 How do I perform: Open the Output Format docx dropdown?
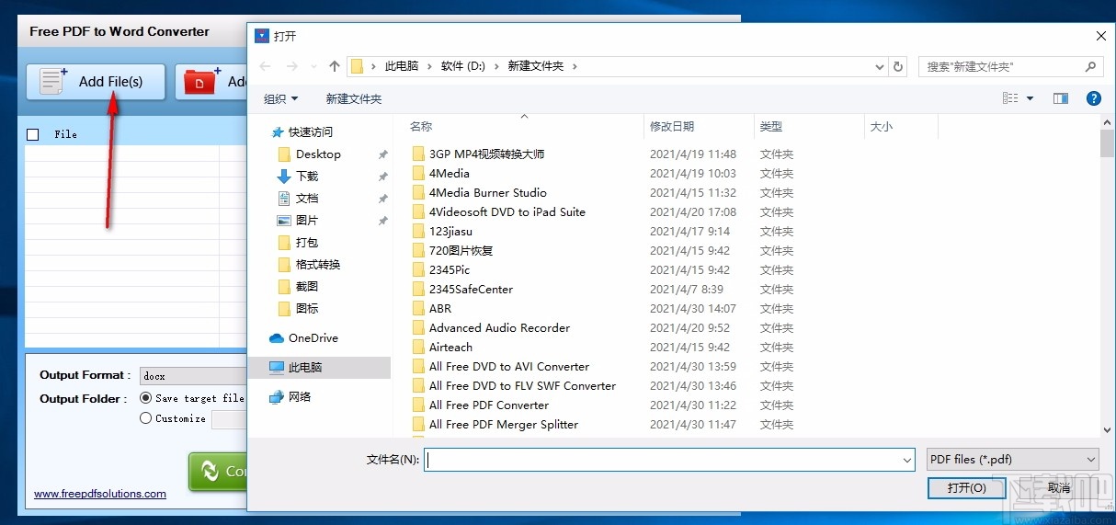coord(193,376)
